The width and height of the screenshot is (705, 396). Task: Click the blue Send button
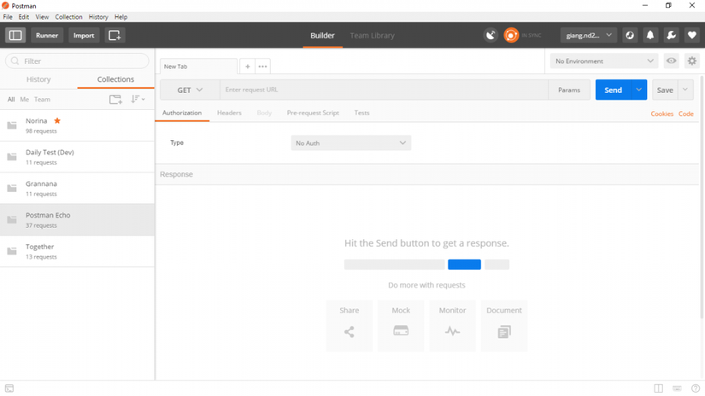click(x=614, y=90)
